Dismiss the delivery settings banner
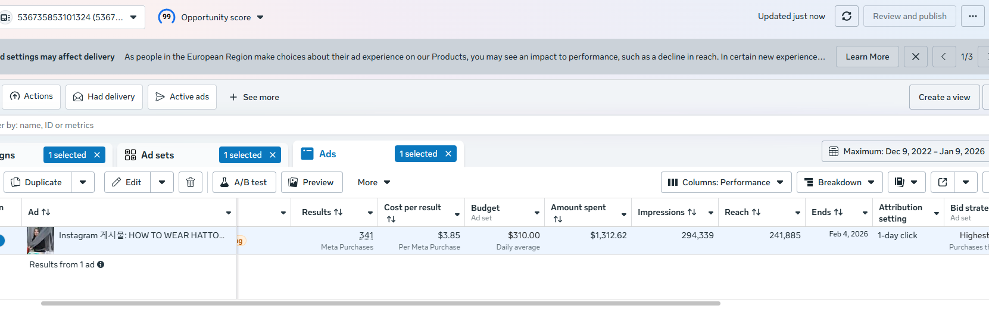Image resolution: width=989 pixels, height=321 pixels. pos(915,57)
